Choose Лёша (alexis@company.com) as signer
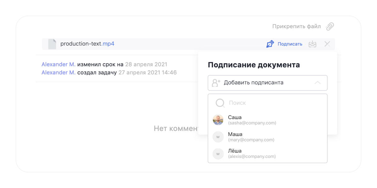Screen dimensions: 377x188 tap(252, 154)
